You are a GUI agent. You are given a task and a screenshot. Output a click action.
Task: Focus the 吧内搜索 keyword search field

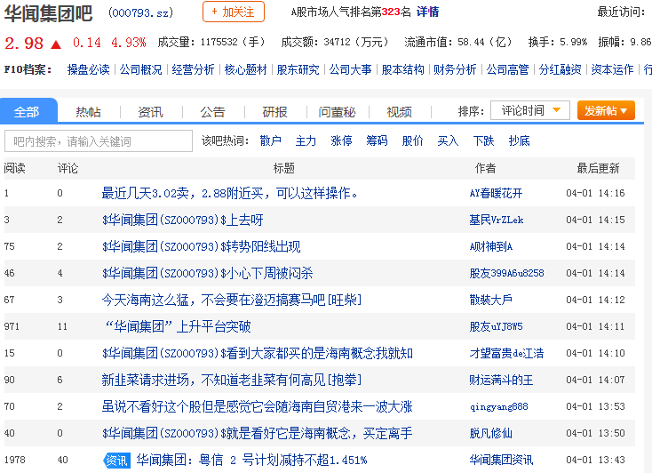point(98,141)
